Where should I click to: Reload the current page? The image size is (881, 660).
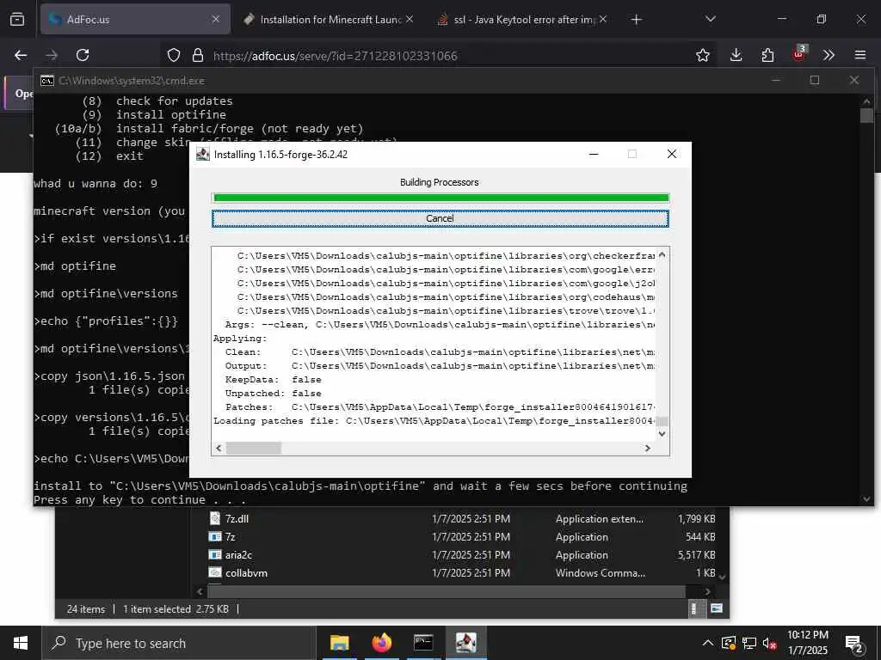83,55
